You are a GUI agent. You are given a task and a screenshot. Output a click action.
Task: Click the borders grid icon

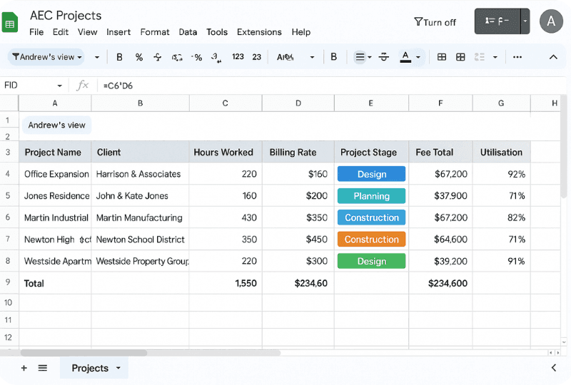click(x=441, y=57)
